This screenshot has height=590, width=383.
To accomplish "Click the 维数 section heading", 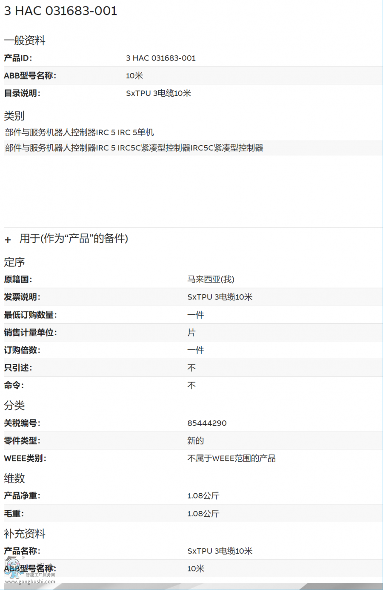I will [x=14, y=478].
